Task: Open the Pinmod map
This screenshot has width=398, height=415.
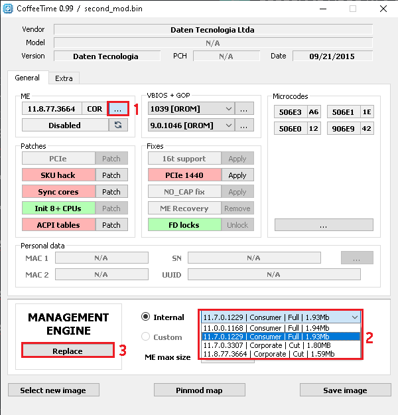Action: click(198, 390)
